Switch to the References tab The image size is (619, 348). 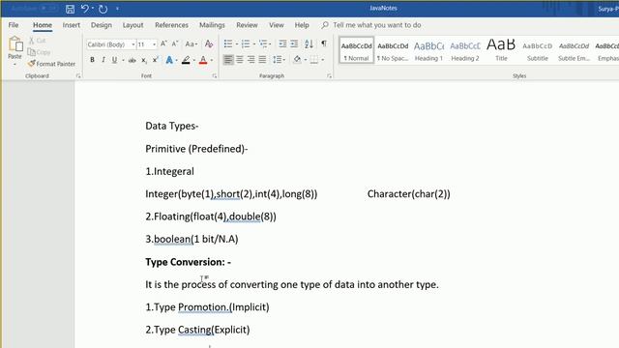pos(171,25)
